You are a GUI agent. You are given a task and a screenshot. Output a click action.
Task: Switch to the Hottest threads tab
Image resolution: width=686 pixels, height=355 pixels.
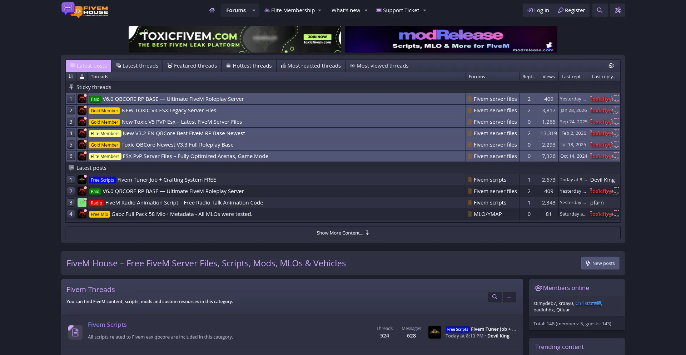tap(249, 66)
